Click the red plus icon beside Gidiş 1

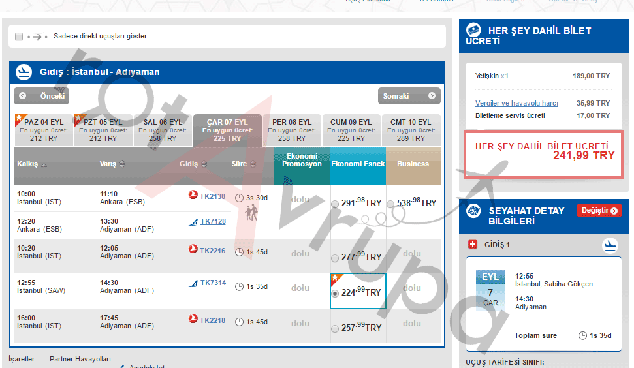[473, 245]
